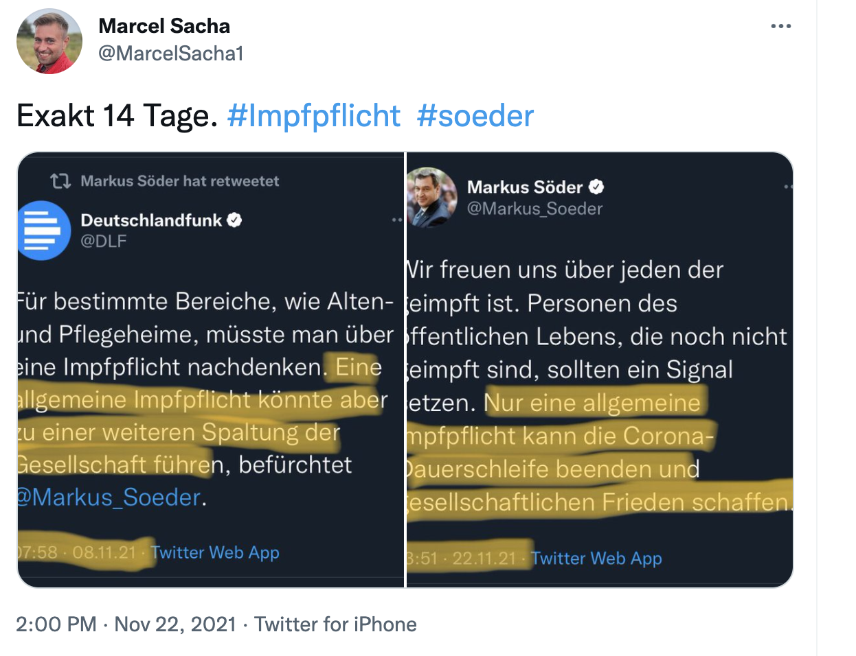Click 'Twitter Web App' under the 22.11.21 tweet

[596, 559]
